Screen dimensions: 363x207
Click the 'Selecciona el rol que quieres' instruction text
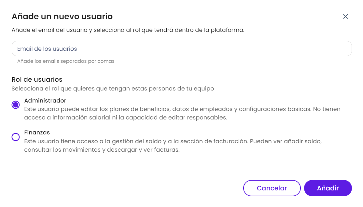point(113,89)
